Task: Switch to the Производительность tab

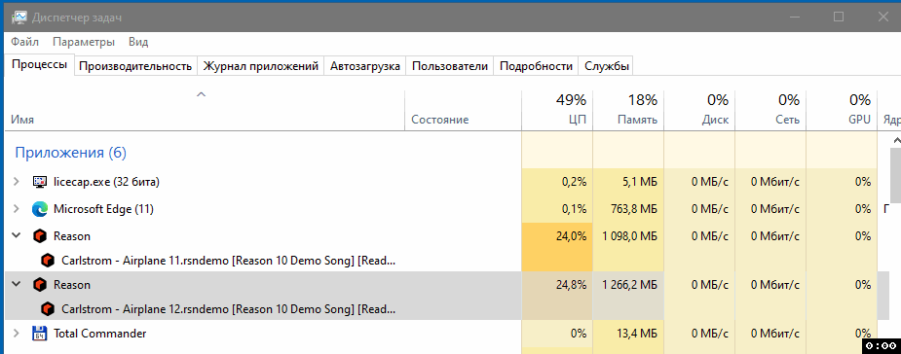Action: [135, 66]
